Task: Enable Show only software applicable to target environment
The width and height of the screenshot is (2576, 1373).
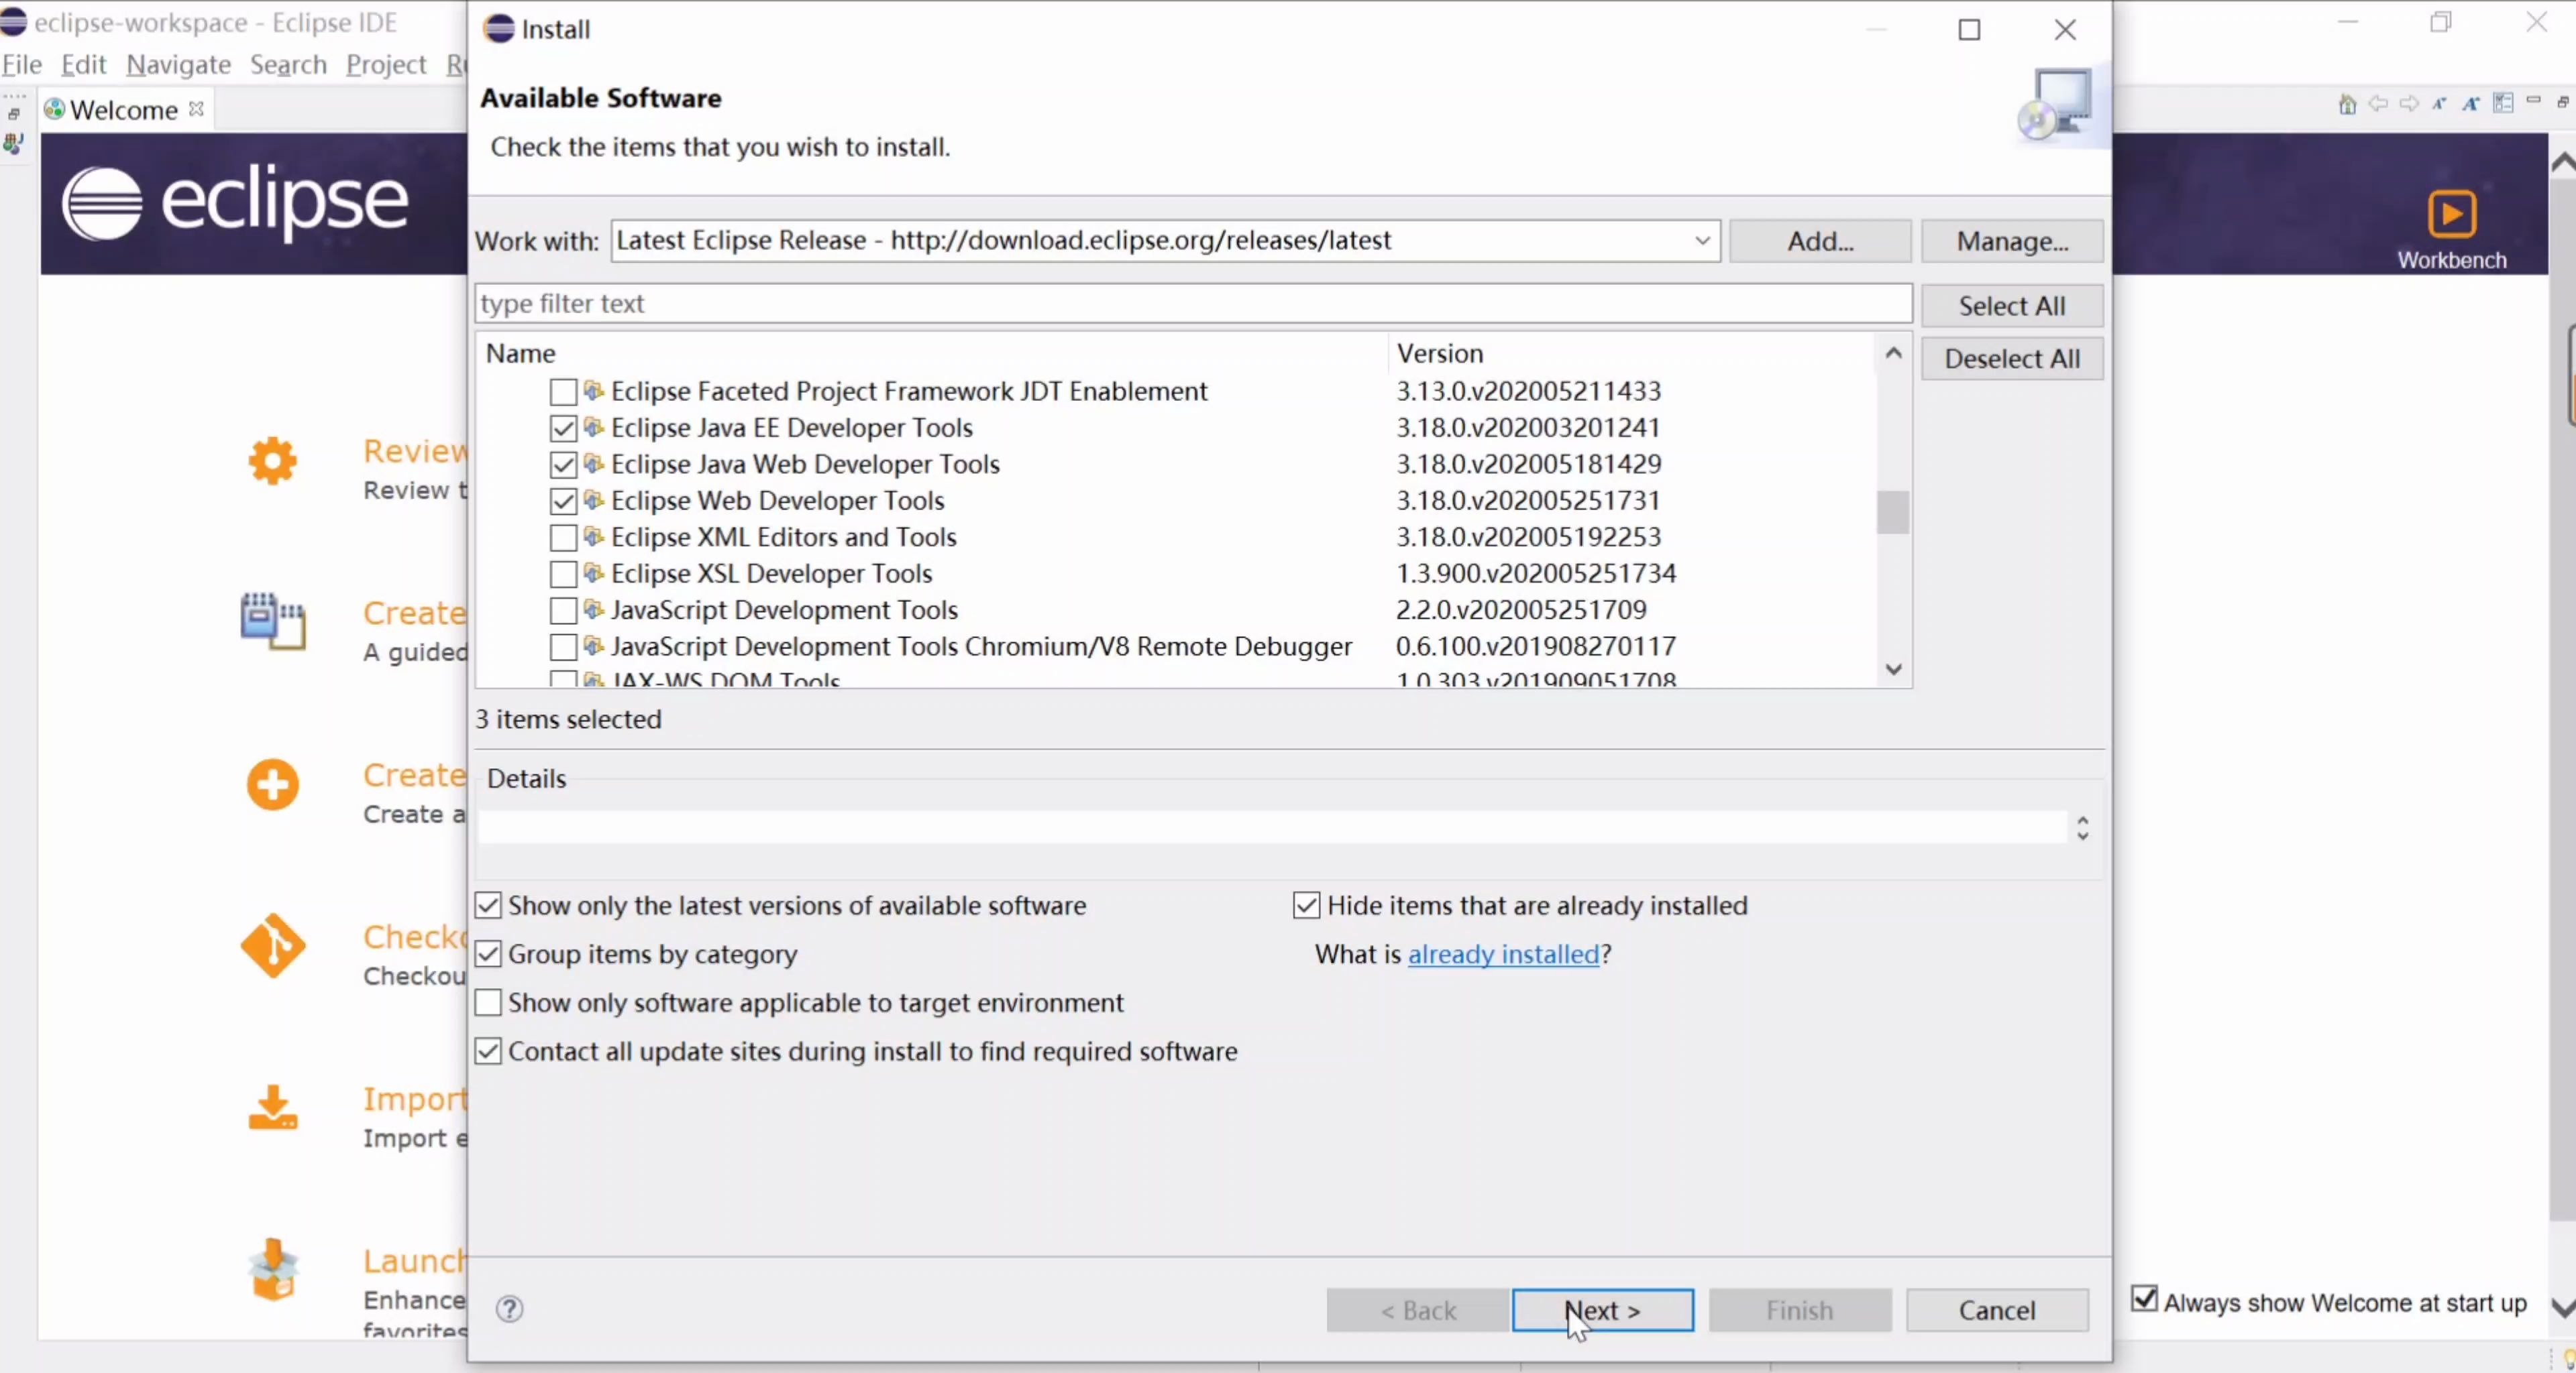Action: point(488,1002)
